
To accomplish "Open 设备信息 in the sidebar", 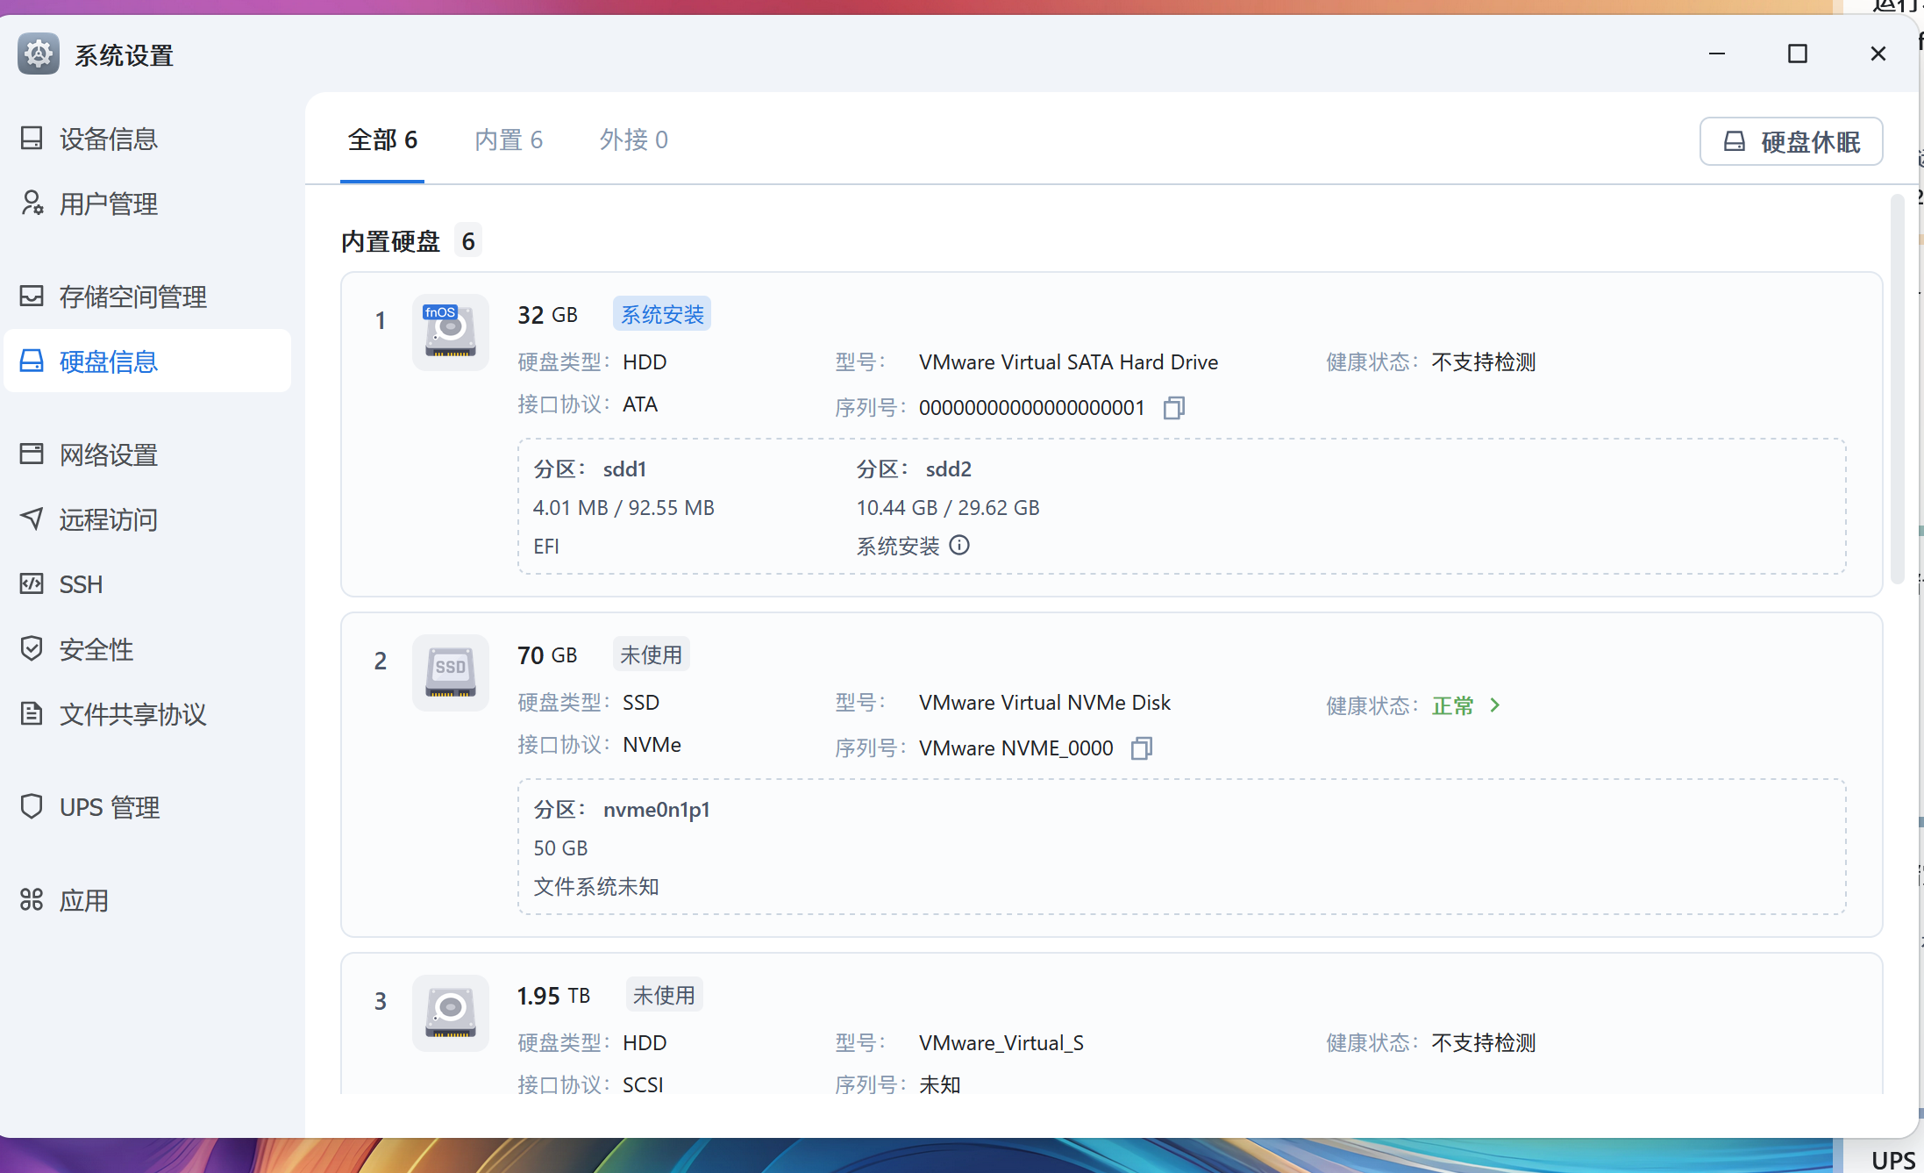I will [147, 139].
